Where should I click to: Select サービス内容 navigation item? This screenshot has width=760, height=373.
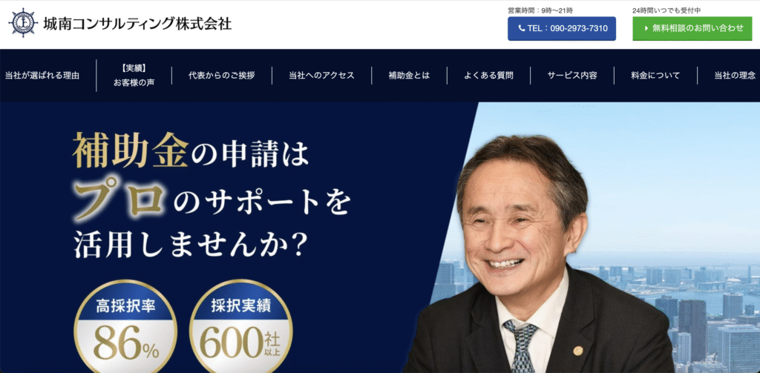[572, 76]
